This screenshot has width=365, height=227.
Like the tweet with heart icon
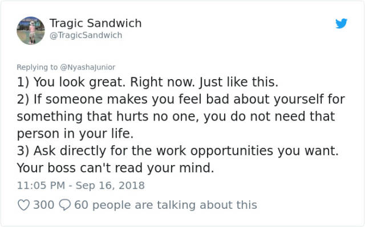click(24, 205)
